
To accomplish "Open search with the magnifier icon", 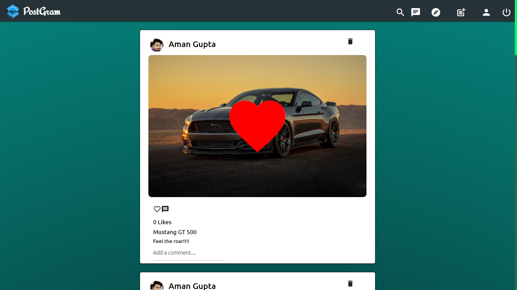I will [x=400, y=12].
